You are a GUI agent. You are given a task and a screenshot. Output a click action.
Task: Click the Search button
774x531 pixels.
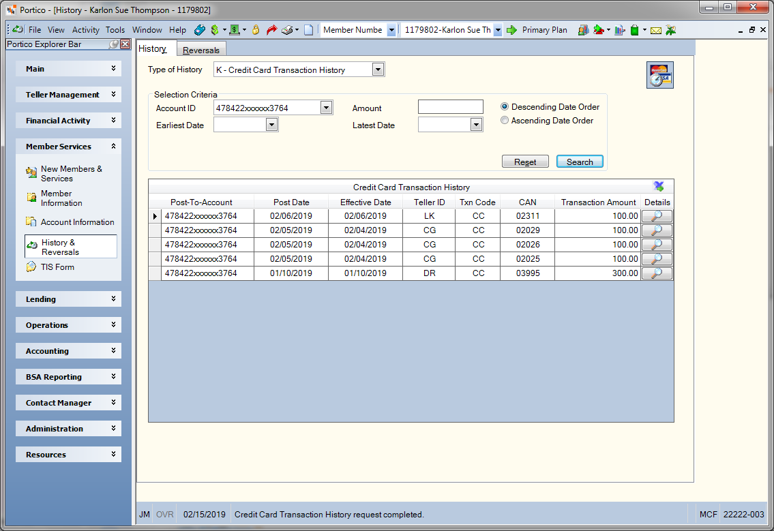580,162
